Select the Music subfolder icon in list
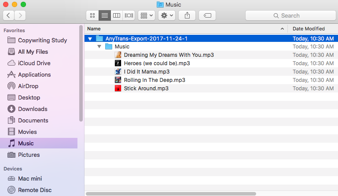338x196 pixels. coord(109,46)
